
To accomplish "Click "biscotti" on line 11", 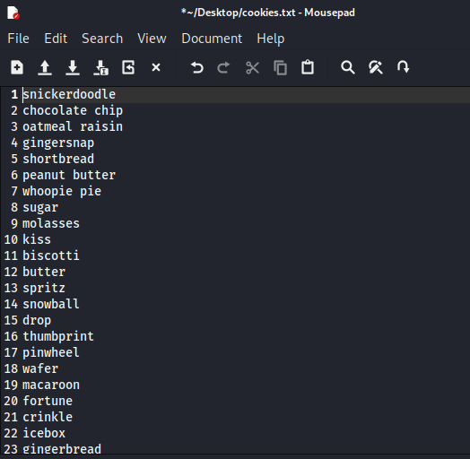I will pos(51,255).
